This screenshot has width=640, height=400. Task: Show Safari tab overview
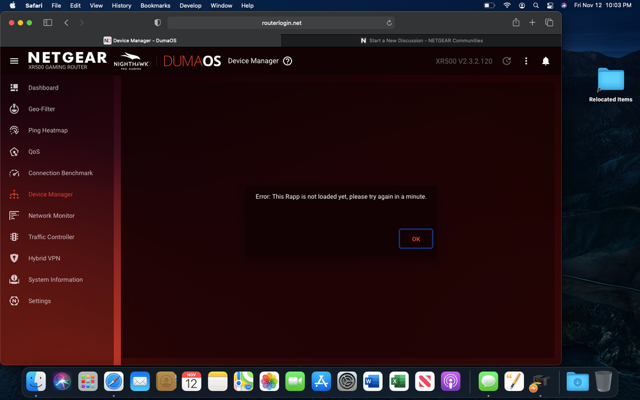point(549,22)
